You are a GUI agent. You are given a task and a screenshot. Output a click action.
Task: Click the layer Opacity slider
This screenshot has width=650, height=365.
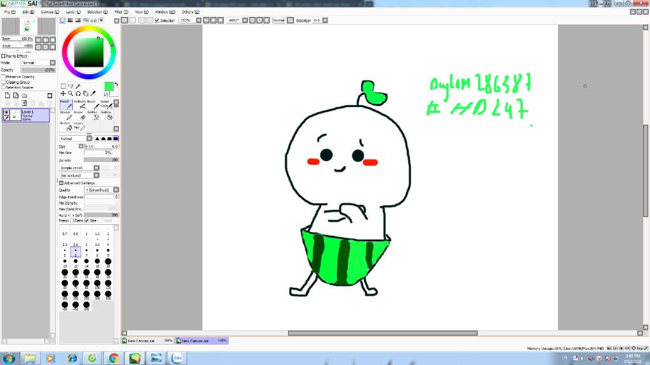[37, 70]
